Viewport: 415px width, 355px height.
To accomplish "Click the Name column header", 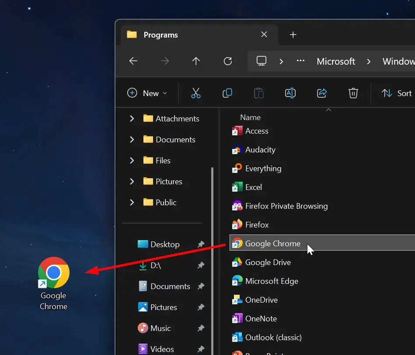I will coord(250,117).
